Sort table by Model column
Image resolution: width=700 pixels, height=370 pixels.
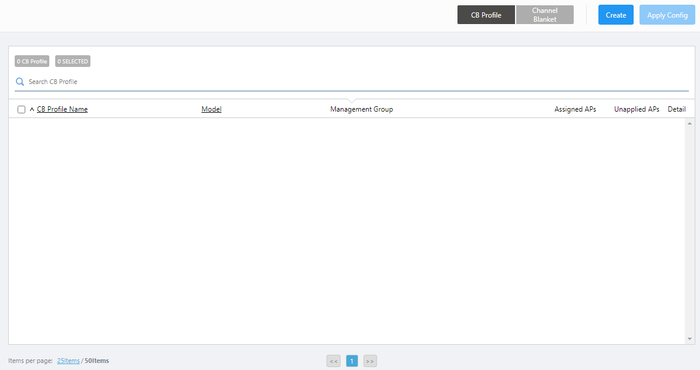click(x=211, y=109)
